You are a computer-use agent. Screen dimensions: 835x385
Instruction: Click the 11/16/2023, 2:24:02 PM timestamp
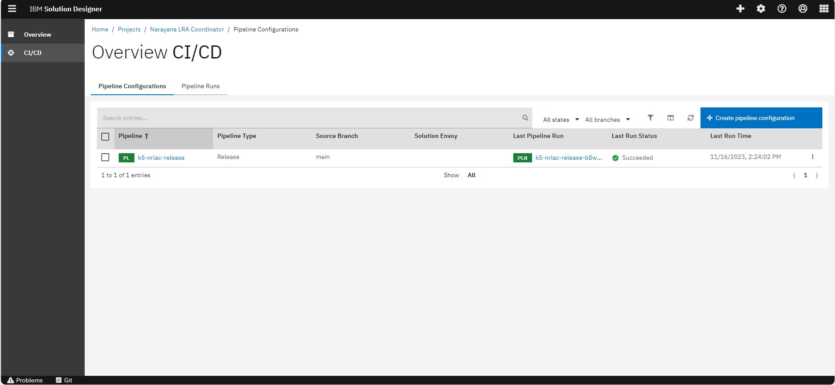coord(746,157)
